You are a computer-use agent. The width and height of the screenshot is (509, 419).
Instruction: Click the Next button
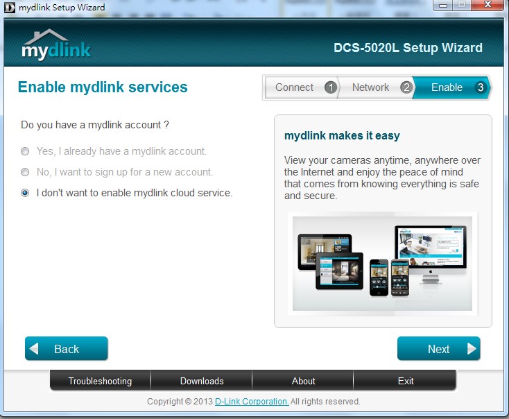[438, 348]
